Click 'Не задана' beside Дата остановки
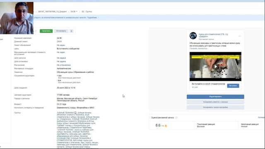Screen dimensions: 265x149 click(61, 62)
